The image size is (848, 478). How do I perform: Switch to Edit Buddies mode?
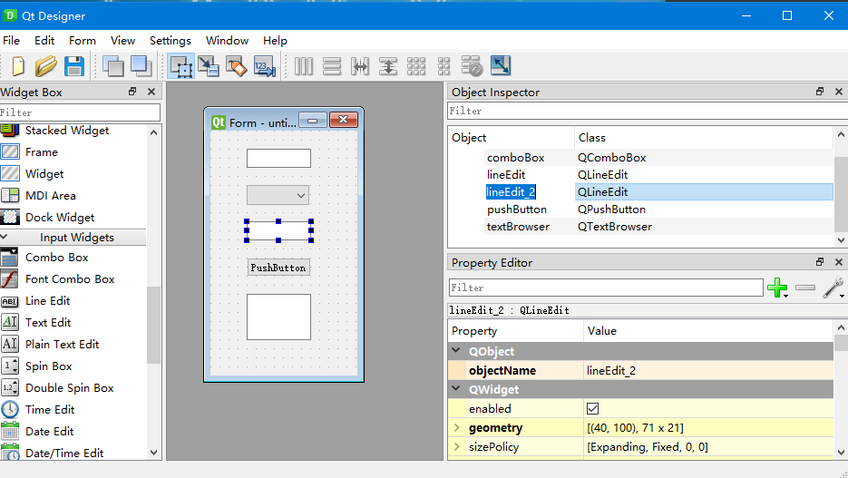pyautogui.click(x=237, y=66)
